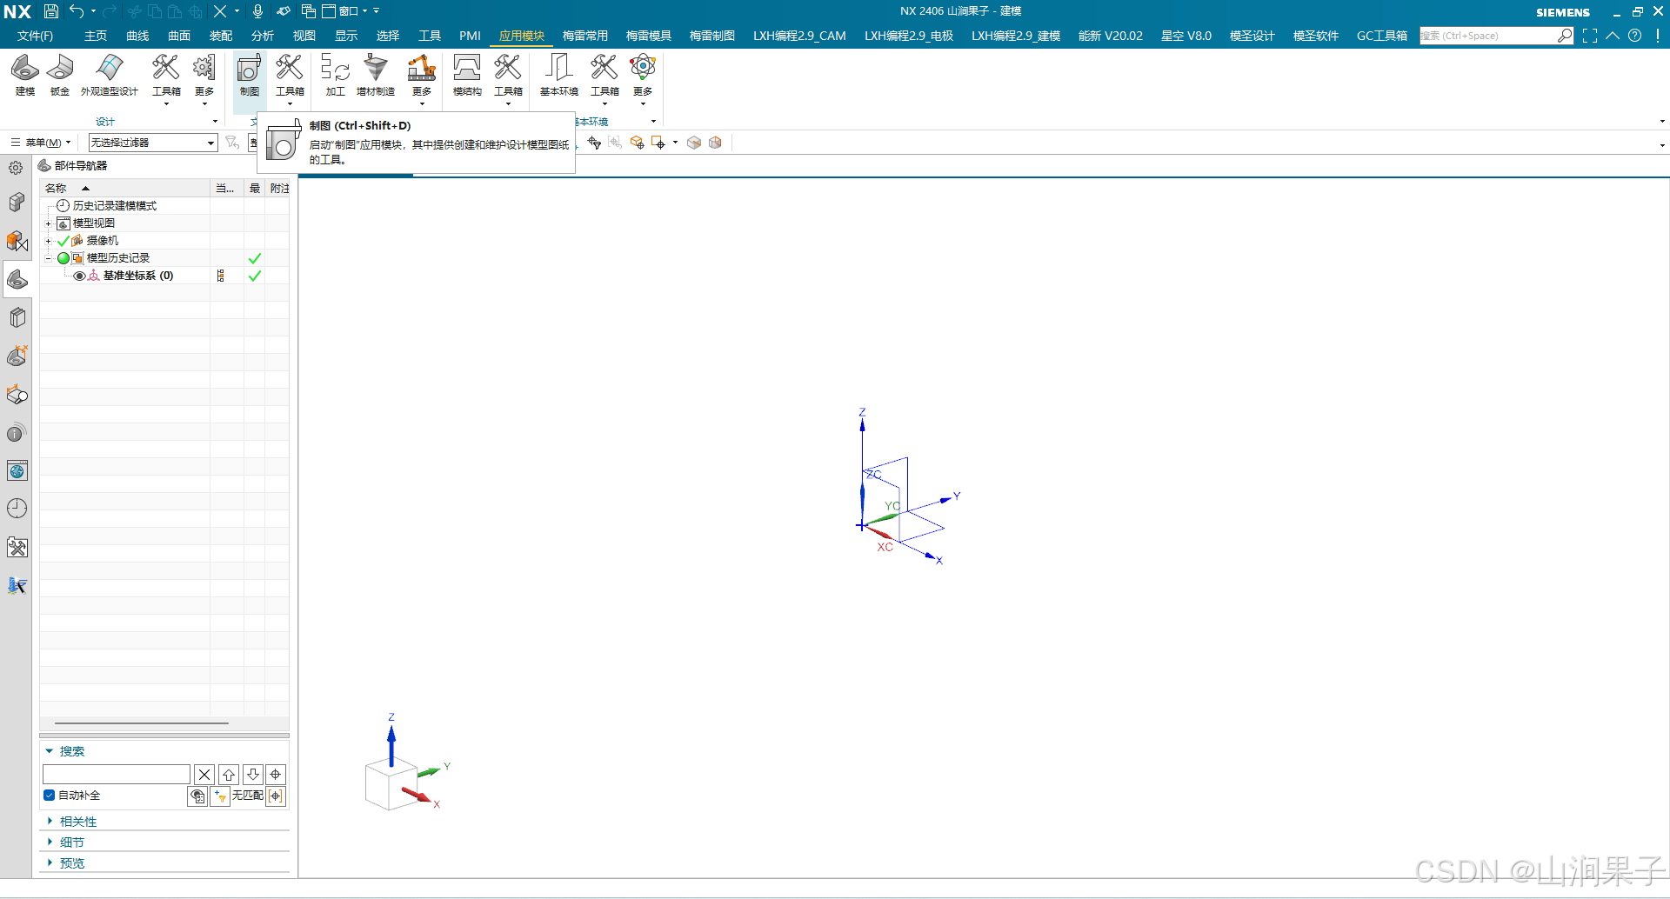Screen dimensions: 1670x899
Task: Open the 建模 modeling application
Action: (x=25, y=75)
